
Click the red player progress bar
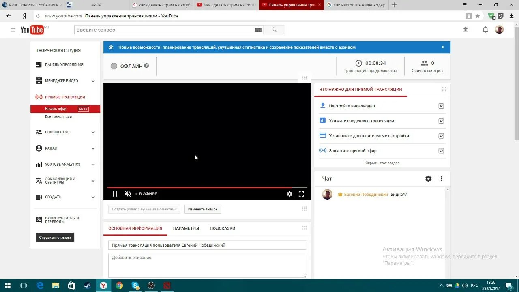(199, 188)
